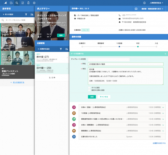Click the applicant filter funnel icon
The width and height of the screenshot is (168, 155).
coord(61,49)
